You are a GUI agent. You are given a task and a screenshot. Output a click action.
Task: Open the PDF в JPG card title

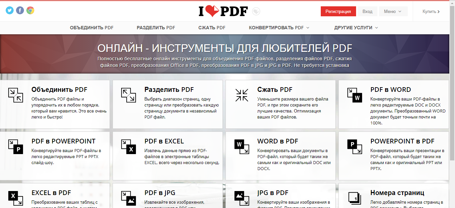[x=160, y=193]
